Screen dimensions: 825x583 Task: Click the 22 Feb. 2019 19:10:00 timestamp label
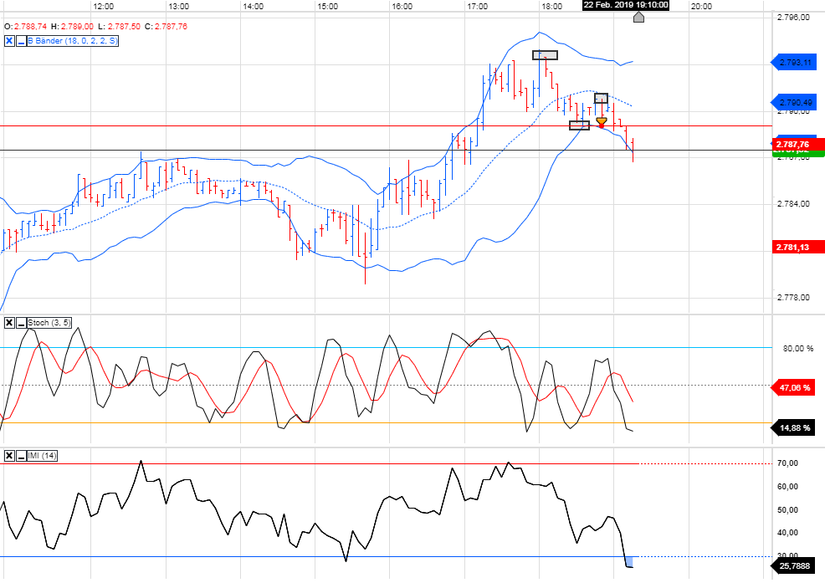626,6
